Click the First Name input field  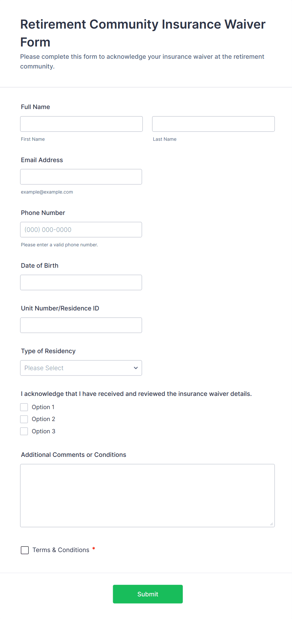tap(81, 124)
